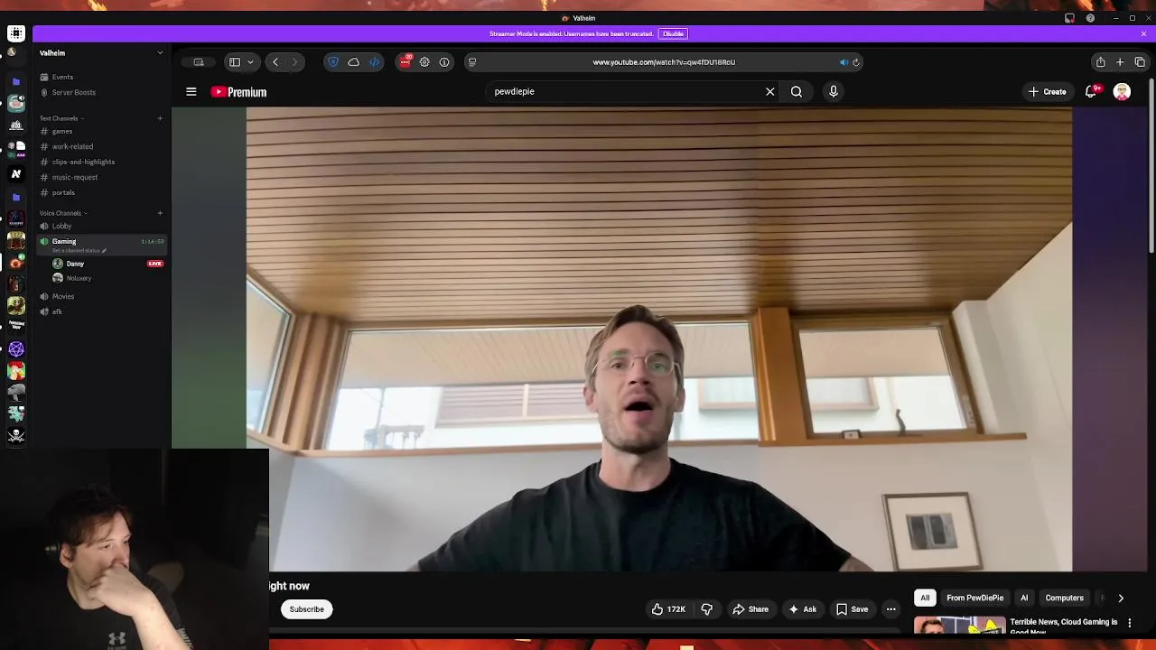This screenshot has width=1156, height=650.
Task: Open Server Boosts
Action: click(73, 92)
